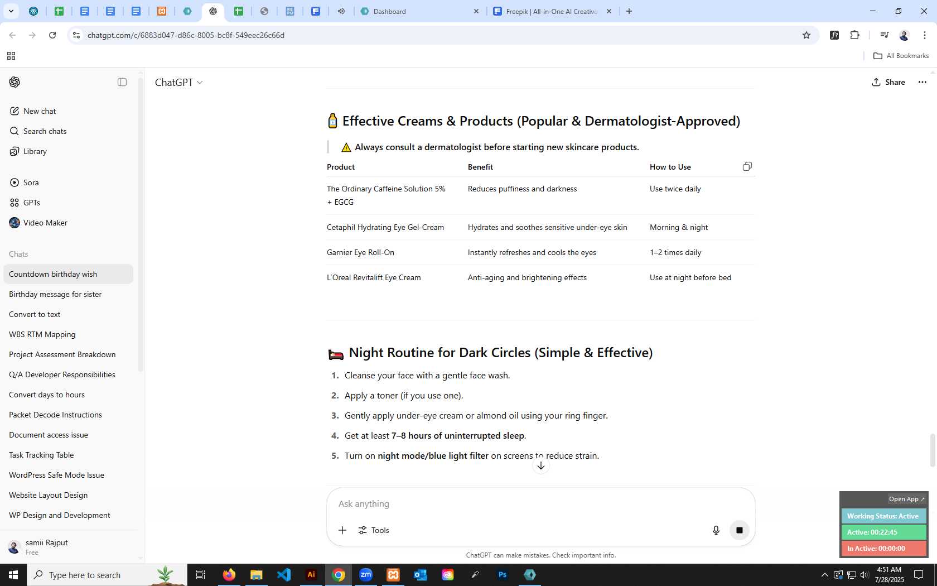Open the Chrome profile avatar

coord(904,35)
